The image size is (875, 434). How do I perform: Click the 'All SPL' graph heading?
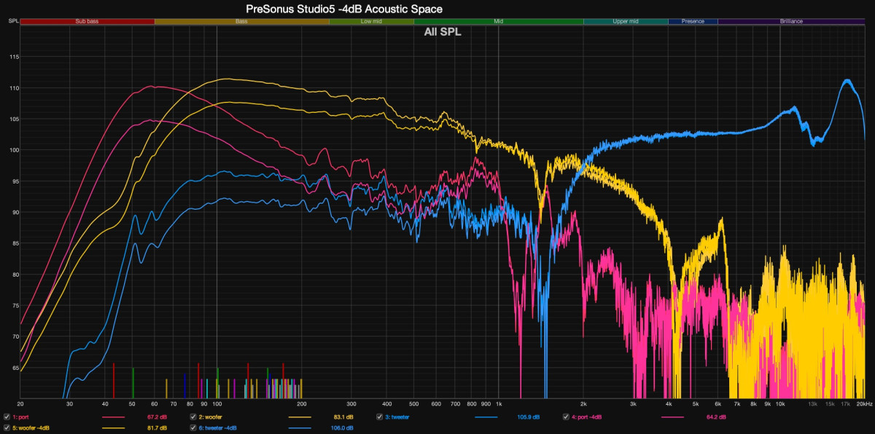[443, 32]
